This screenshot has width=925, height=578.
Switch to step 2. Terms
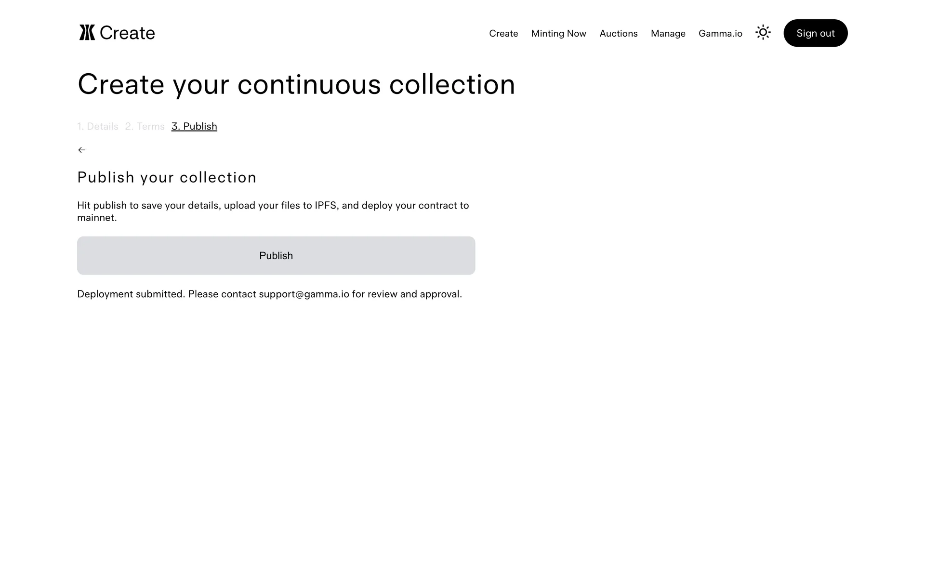click(x=145, y=126)
